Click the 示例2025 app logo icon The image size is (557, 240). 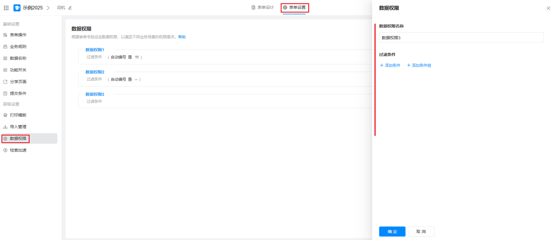pos(17,8)
